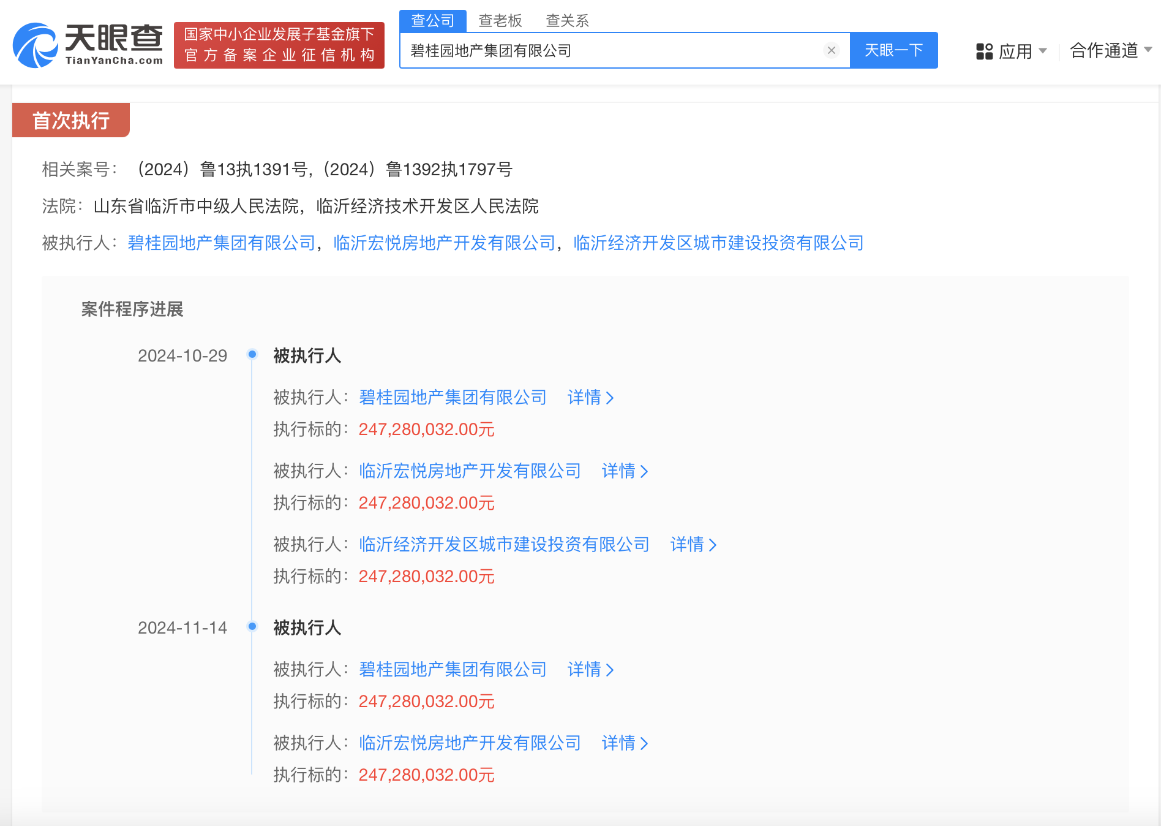Switch to the 查老板 search tab

point(500,21)
